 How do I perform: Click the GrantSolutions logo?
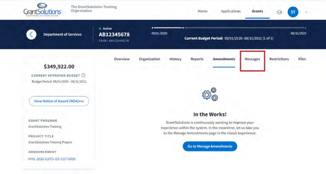click(42, 9)
